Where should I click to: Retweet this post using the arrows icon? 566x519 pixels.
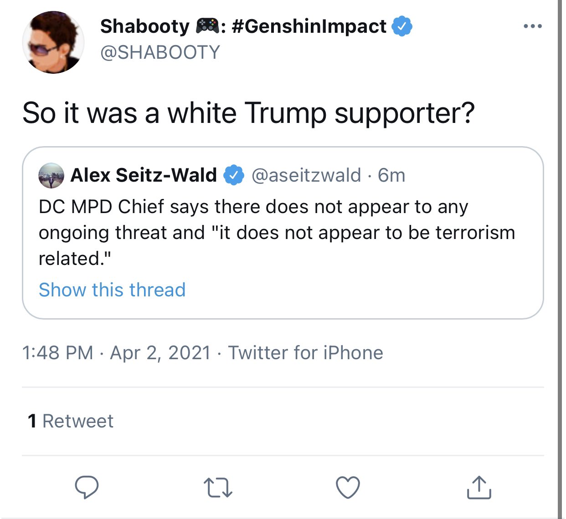coord(217,487)
